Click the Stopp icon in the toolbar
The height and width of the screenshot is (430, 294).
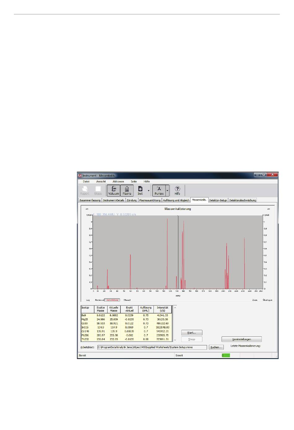[x=98, y=190]
